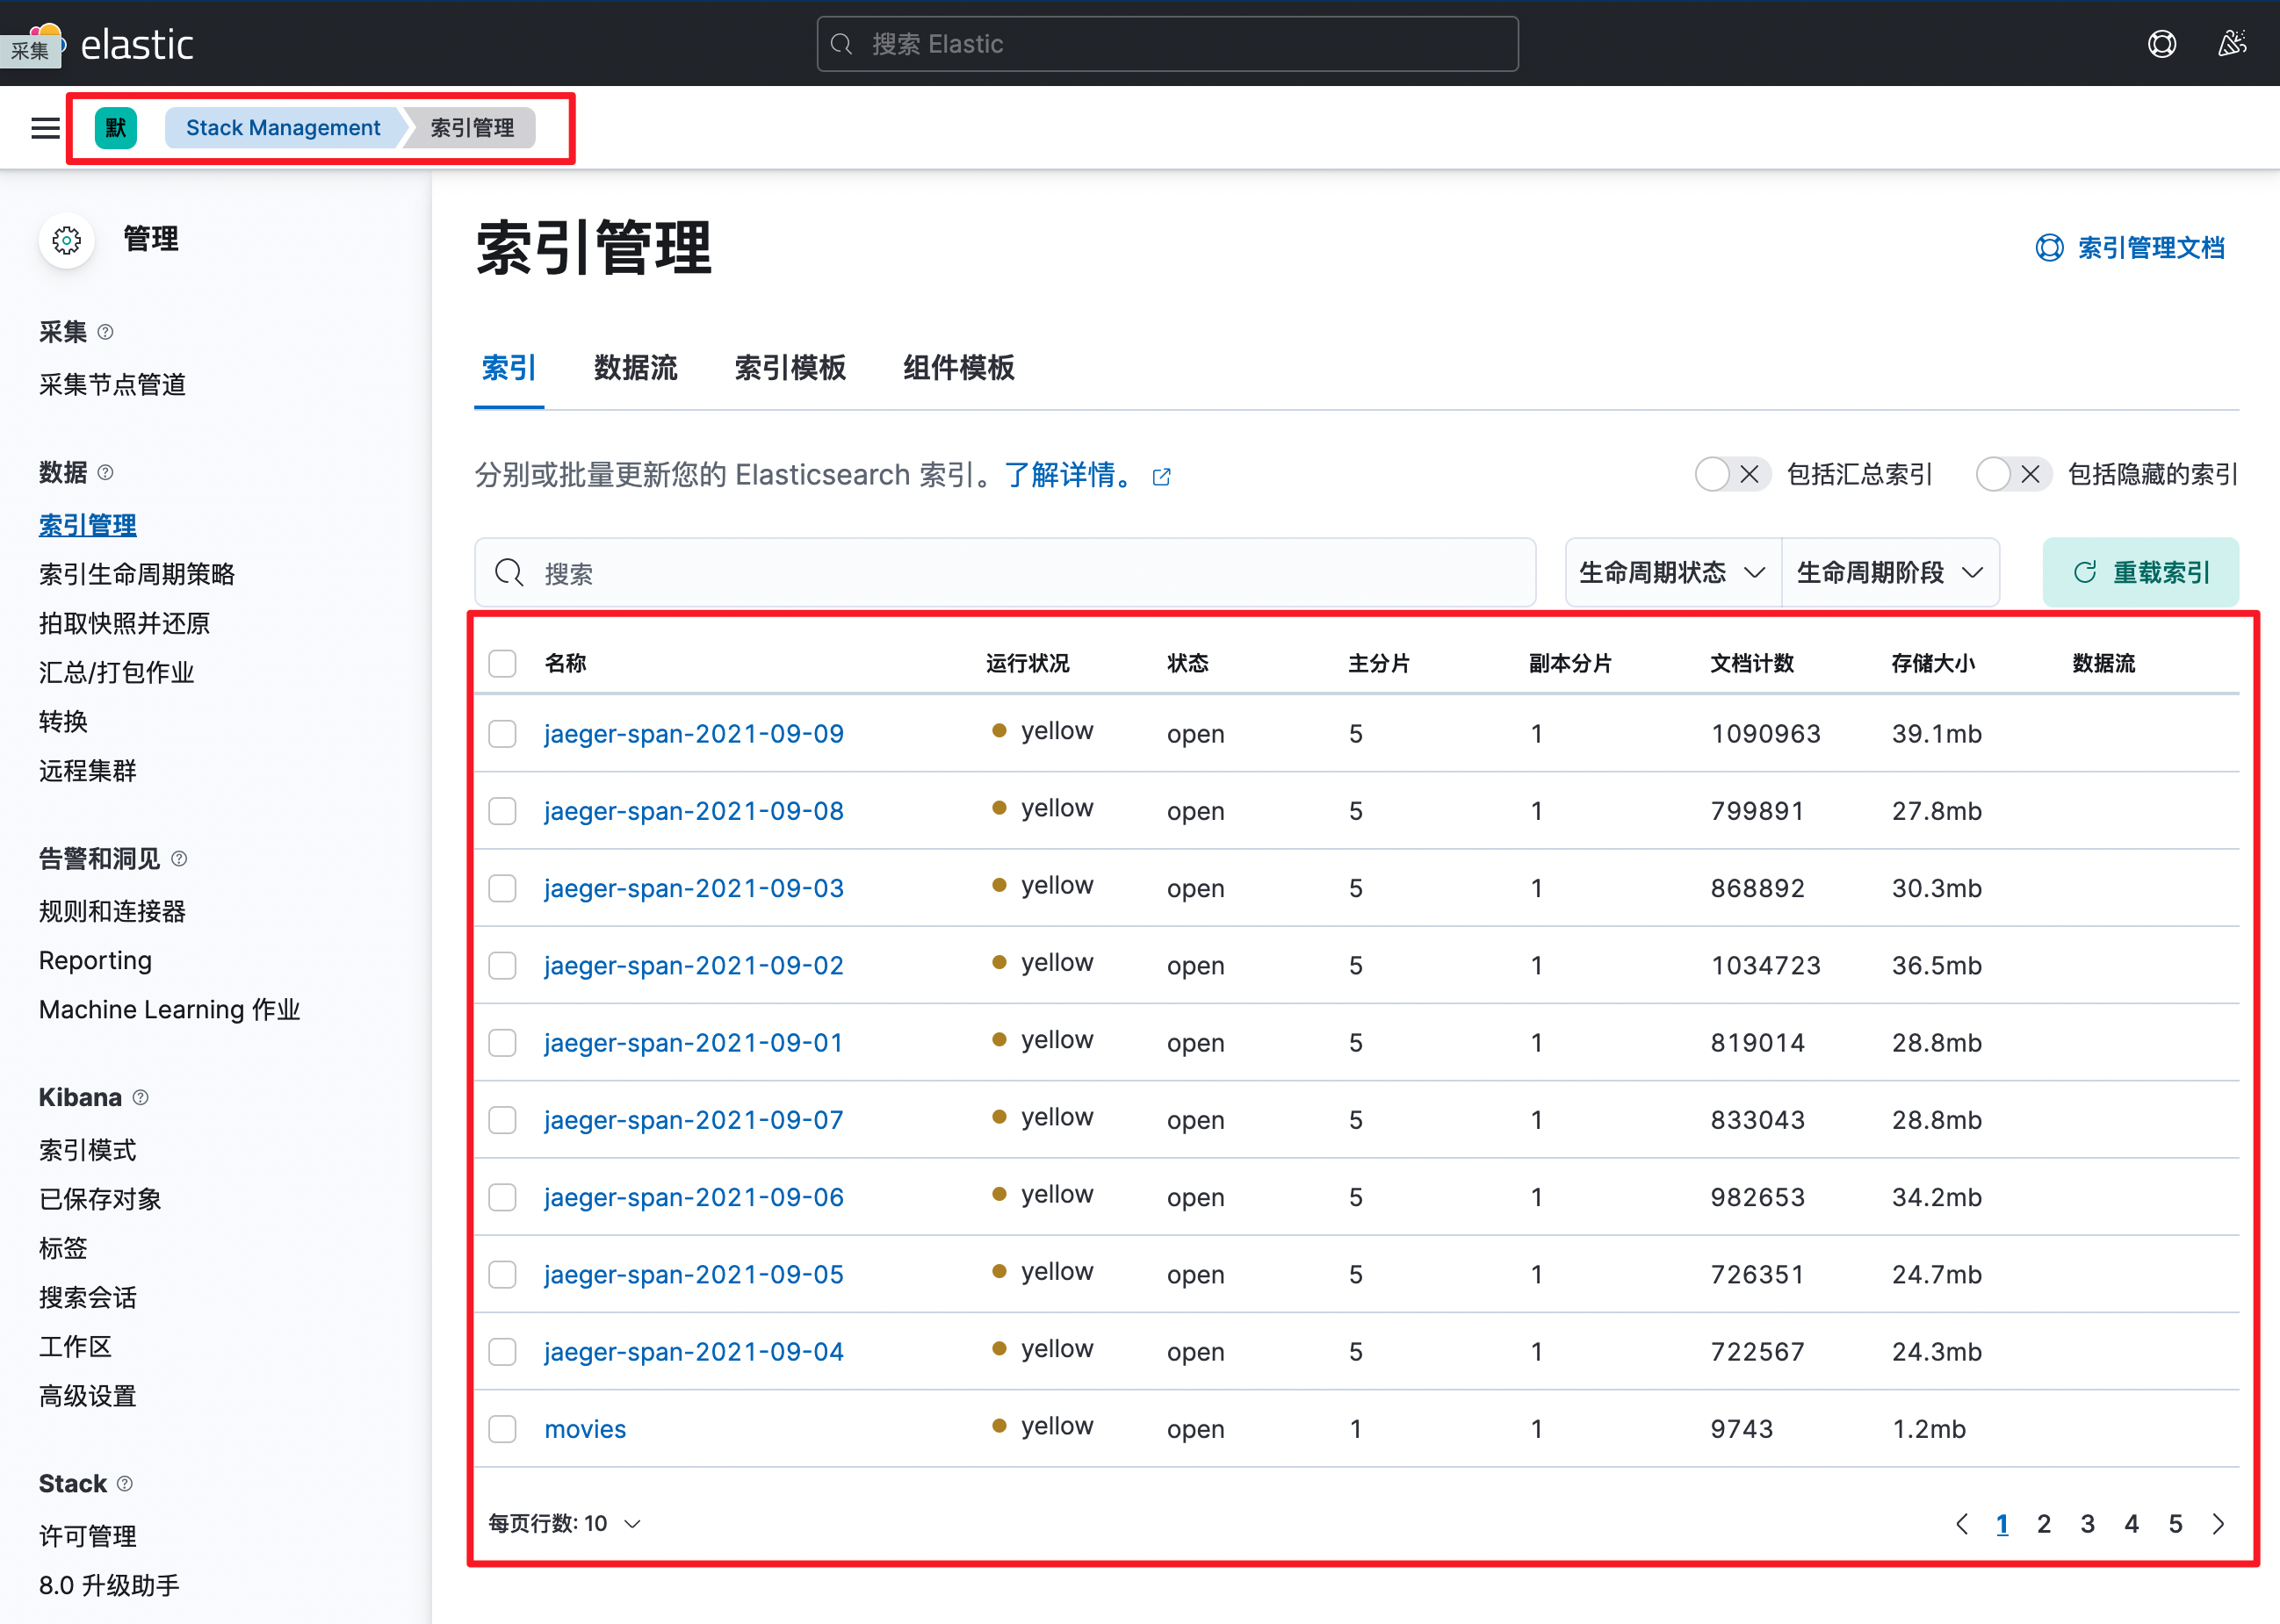Check the movies index checkbox

click(502, 1428)
